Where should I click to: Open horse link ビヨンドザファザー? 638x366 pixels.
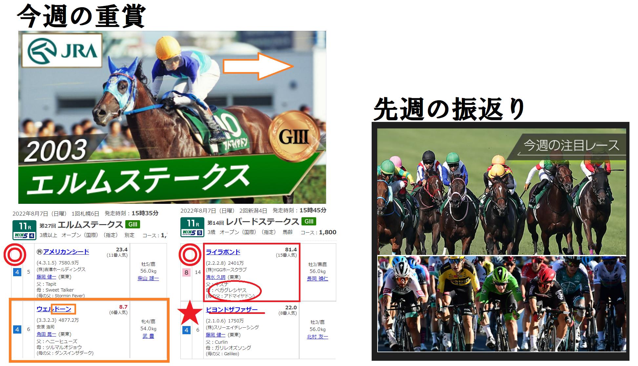tap(232, 310)
